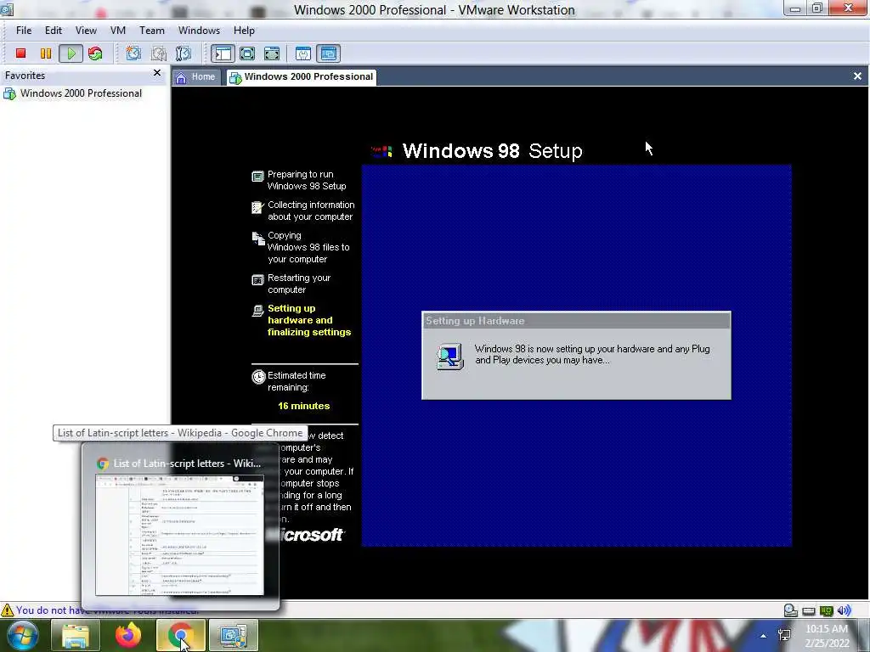Open the View menu

[86, 31]
